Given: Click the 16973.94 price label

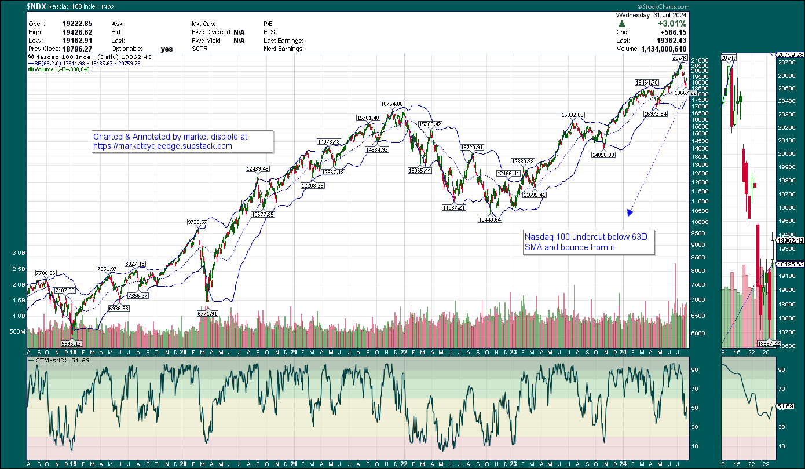Looking at the screenshot, I should coord(656,113).
